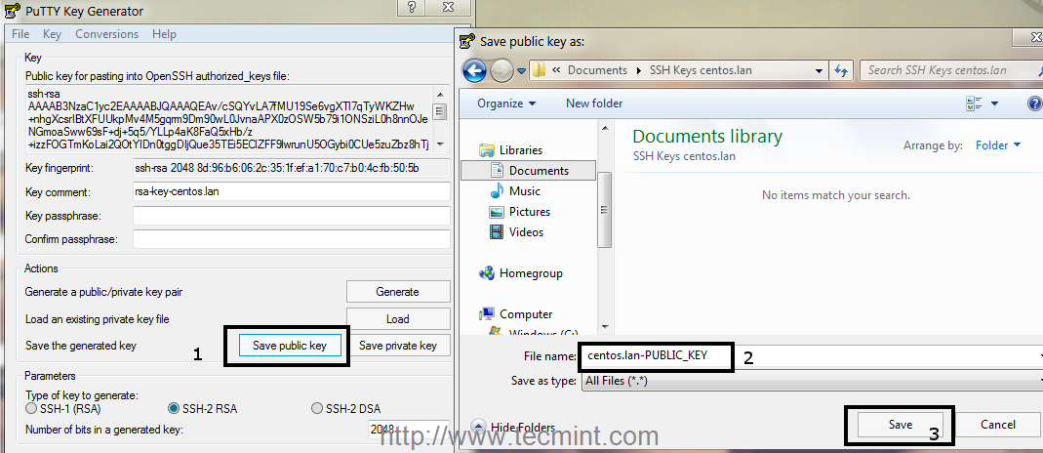The width and height of the screenshot is (1043, 453).
Task: Select the SSH-2 RSA radio button
Action: pos(175,408)
